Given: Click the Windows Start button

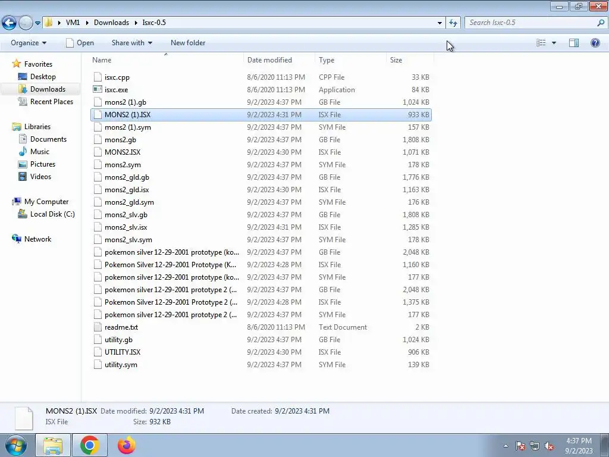Looking at the screenshot, I should 15,445.
